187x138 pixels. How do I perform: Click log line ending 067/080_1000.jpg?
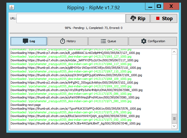pos(75,98)
